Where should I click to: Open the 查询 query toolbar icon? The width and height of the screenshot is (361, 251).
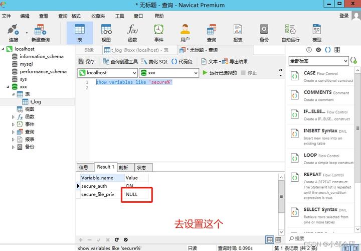point(212,33)
